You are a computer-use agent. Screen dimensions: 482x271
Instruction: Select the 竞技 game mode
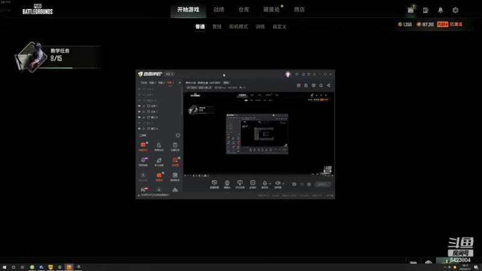(x=217, y=26)
